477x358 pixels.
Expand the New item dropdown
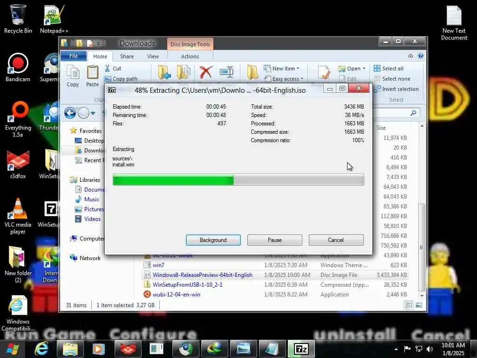[x=282, y=69]
